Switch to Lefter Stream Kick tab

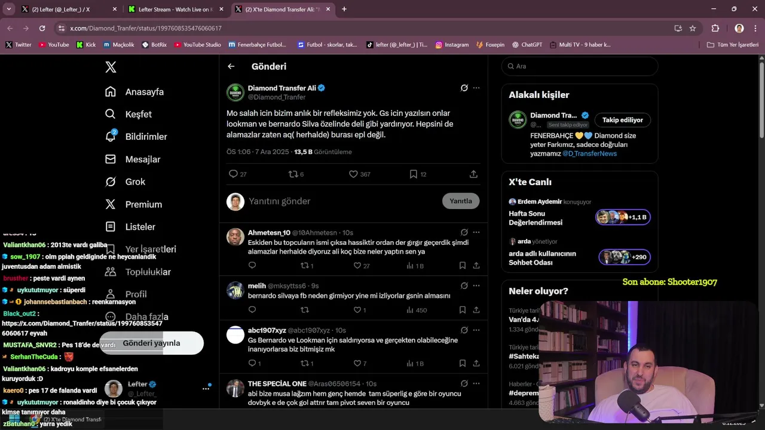(x=175, y=9)
